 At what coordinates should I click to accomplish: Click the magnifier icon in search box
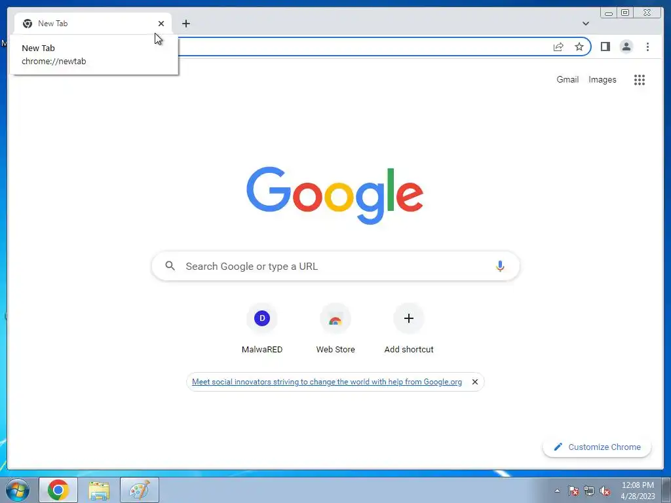[170, 266]
